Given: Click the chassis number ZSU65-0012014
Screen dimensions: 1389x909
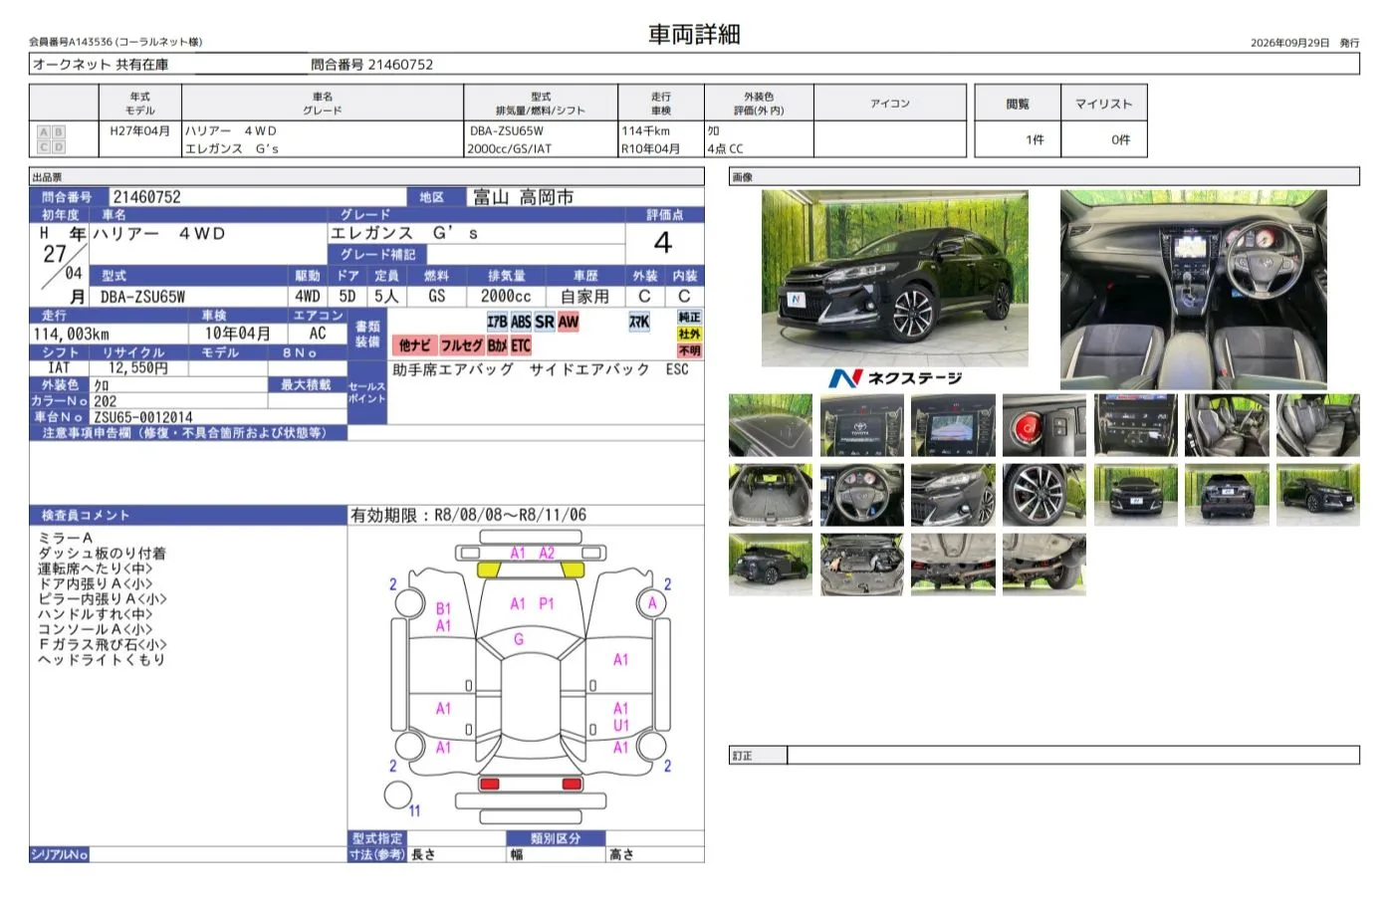Looking at the screenshot, I should tap(143, 417).
